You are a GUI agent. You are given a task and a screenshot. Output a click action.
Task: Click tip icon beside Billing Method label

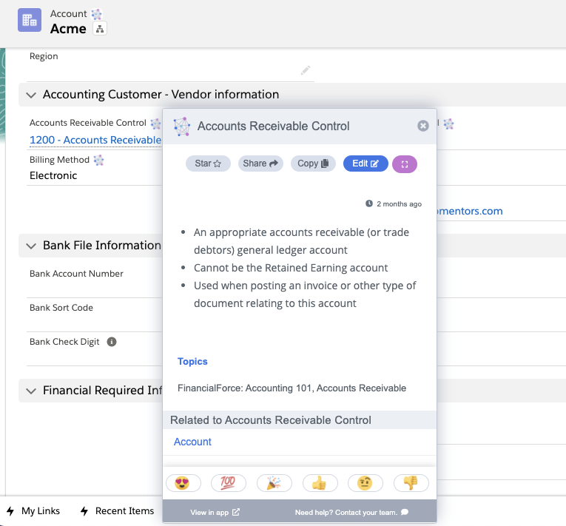coord(98,160)
